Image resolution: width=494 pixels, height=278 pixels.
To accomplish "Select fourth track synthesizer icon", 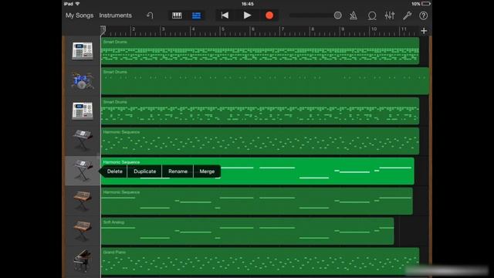I will pos(83,141).
